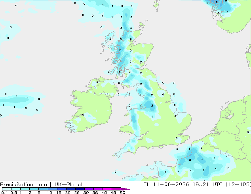The image size is (251, 194).
Task: Click the 'UK-Global' model label
Action: pos(68,184)
